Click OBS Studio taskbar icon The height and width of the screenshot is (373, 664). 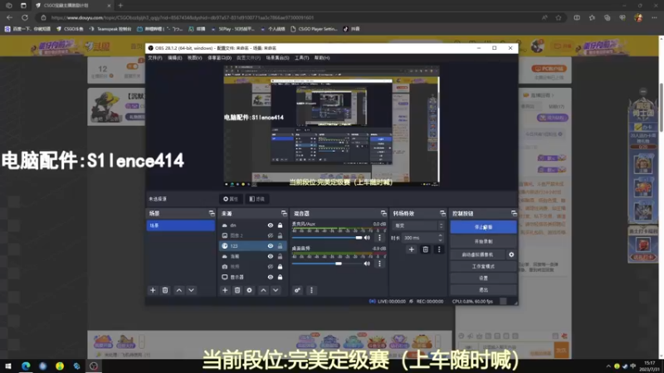point(94,366)
